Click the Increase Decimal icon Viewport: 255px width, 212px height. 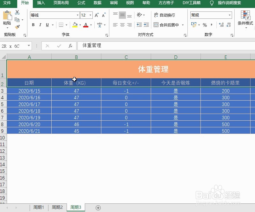[x=221, y=25]
